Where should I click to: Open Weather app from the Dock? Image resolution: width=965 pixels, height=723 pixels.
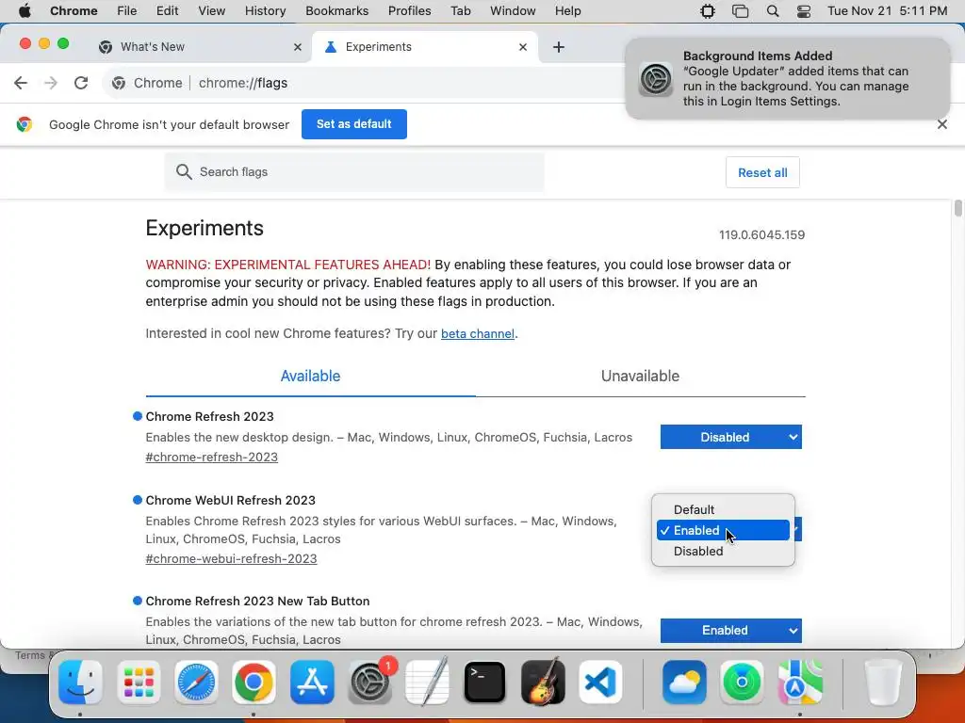point(684,682)
